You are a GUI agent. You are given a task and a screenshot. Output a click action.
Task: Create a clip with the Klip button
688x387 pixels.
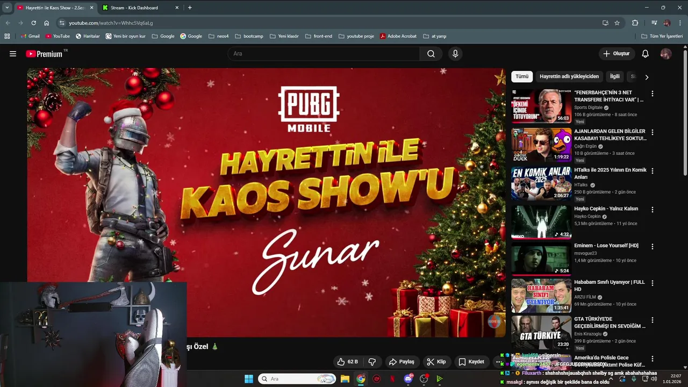(x=436, y=362)
